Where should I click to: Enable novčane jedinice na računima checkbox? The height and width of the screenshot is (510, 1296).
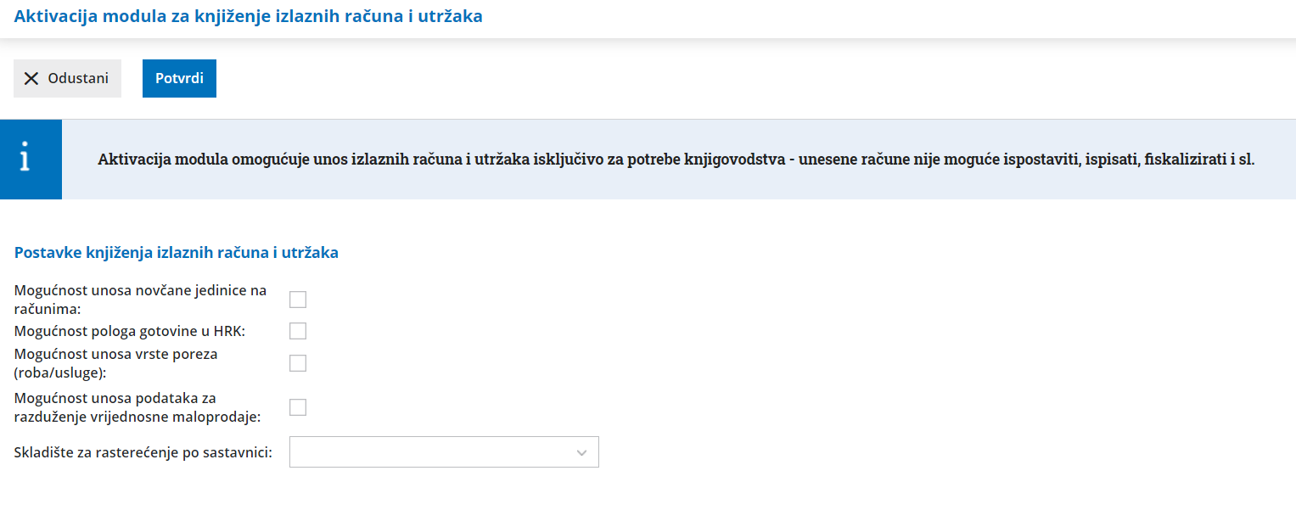pos(298,300)
